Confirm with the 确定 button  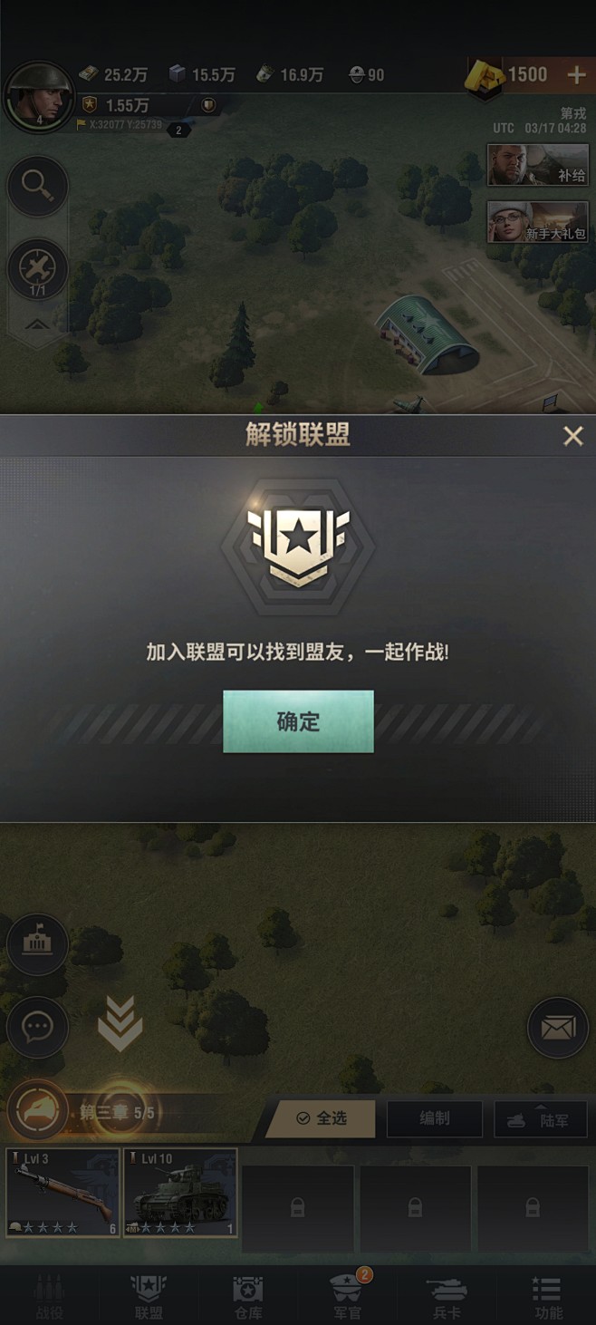pyautogui.click(x=298, y=721)
